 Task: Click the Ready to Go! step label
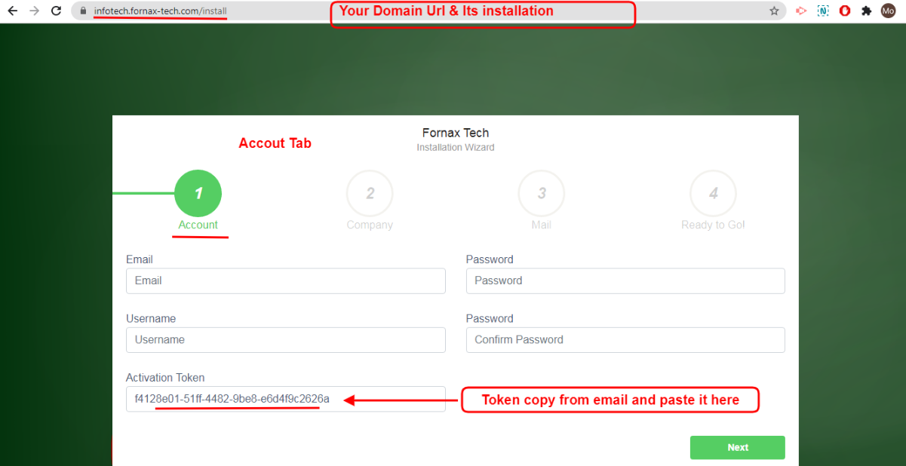tap(713, 225)
